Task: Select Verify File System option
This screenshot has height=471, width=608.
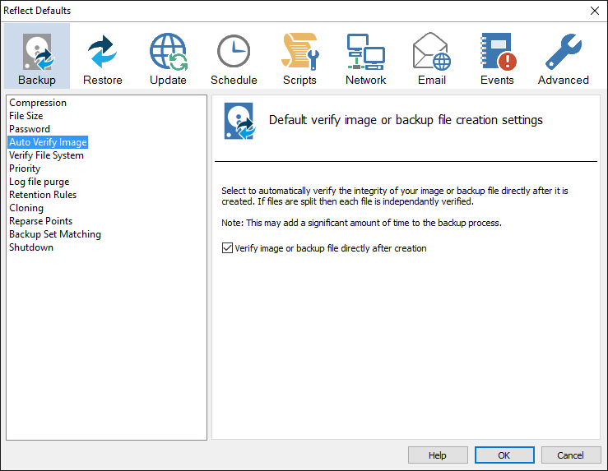Action: (x=46, y=155)
